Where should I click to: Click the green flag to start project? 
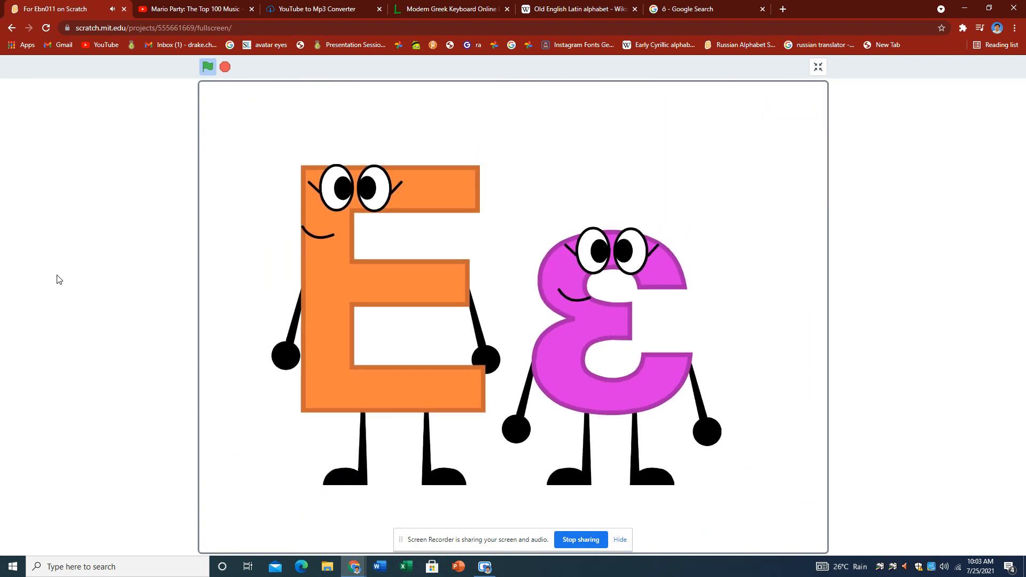click(207, 67)
